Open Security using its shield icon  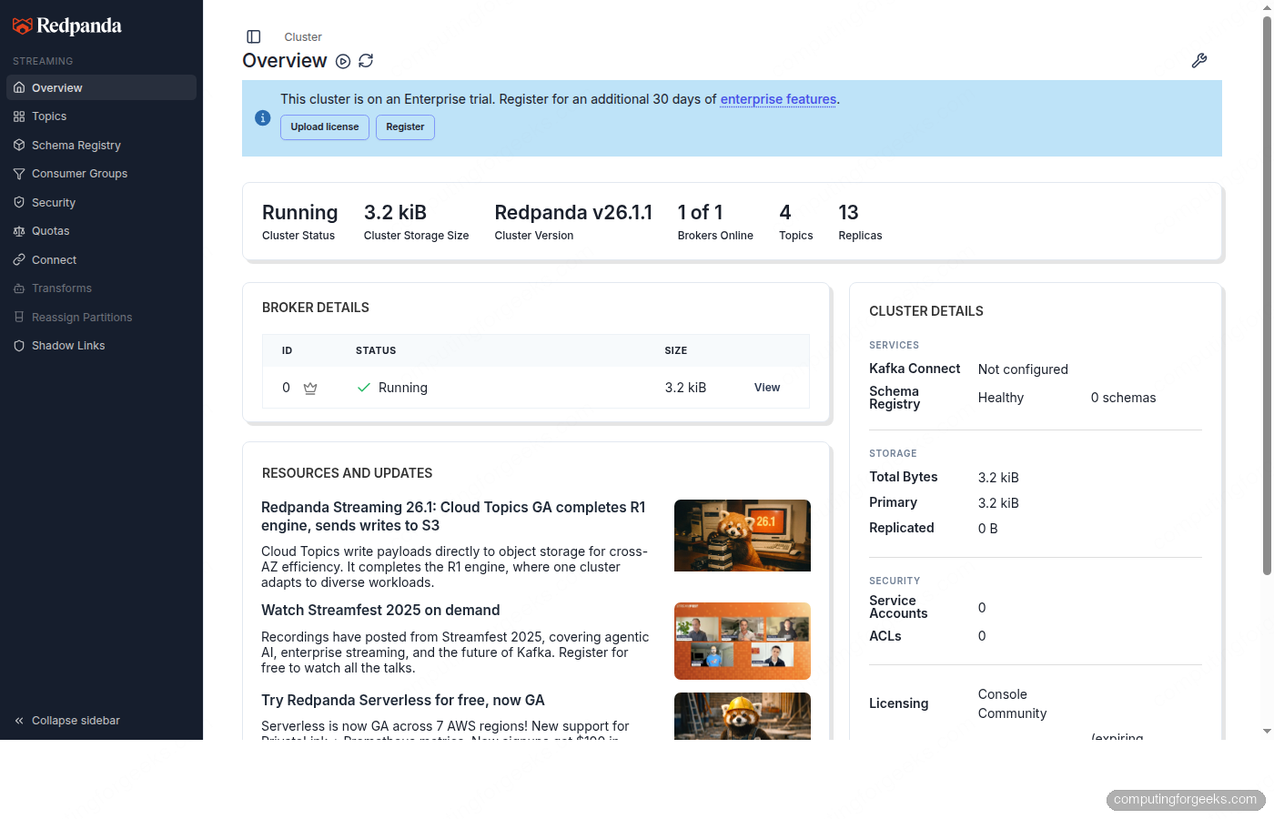coord(17,202)
